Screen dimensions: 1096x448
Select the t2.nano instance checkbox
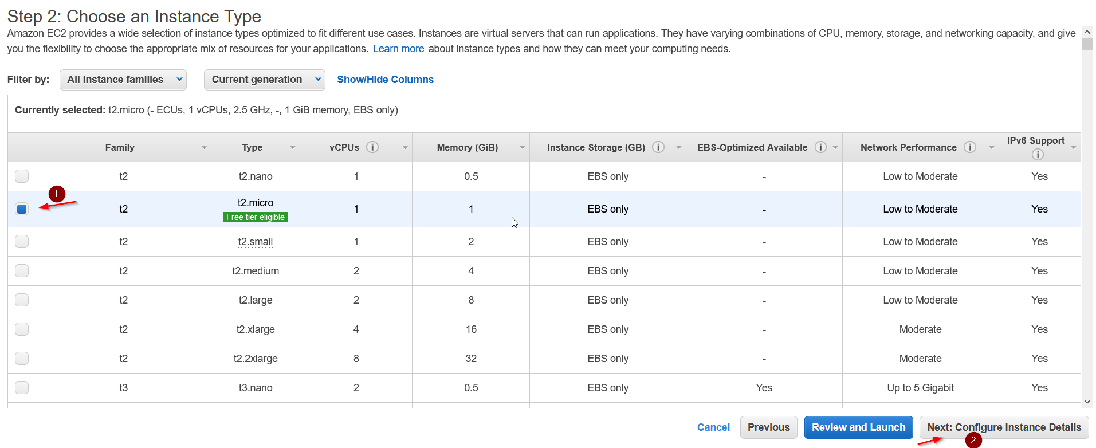(22, 176)
